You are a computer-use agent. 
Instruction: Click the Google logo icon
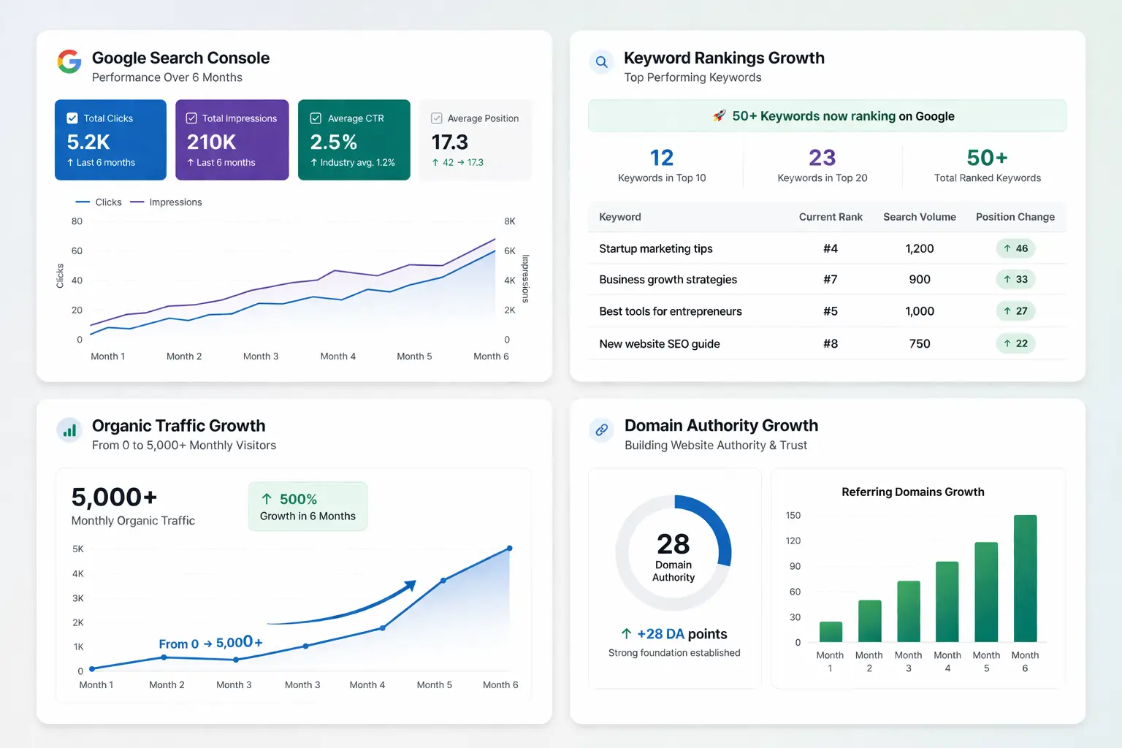click(69, 62)
